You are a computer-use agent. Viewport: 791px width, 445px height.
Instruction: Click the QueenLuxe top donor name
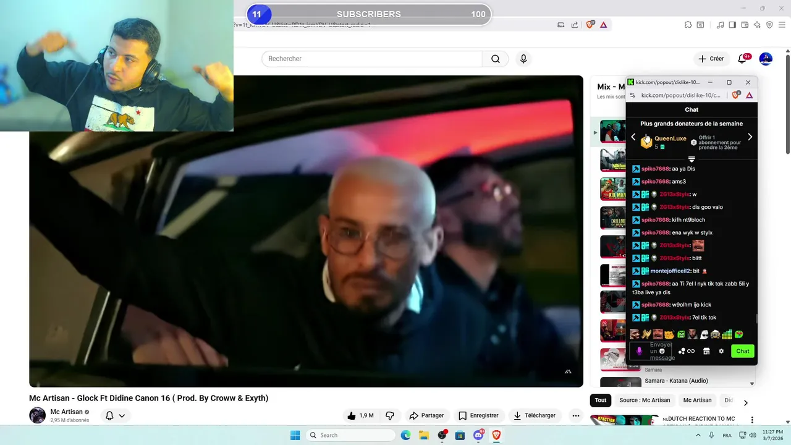[670, 138]
